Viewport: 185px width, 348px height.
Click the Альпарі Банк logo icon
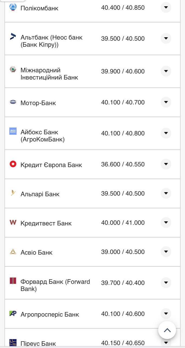coord(13,193)
